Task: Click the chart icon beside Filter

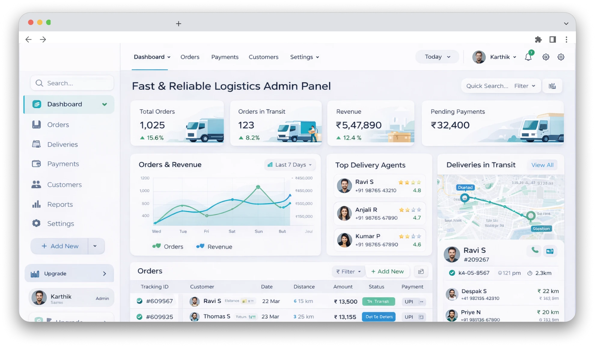Action: (x=552, y=86)
